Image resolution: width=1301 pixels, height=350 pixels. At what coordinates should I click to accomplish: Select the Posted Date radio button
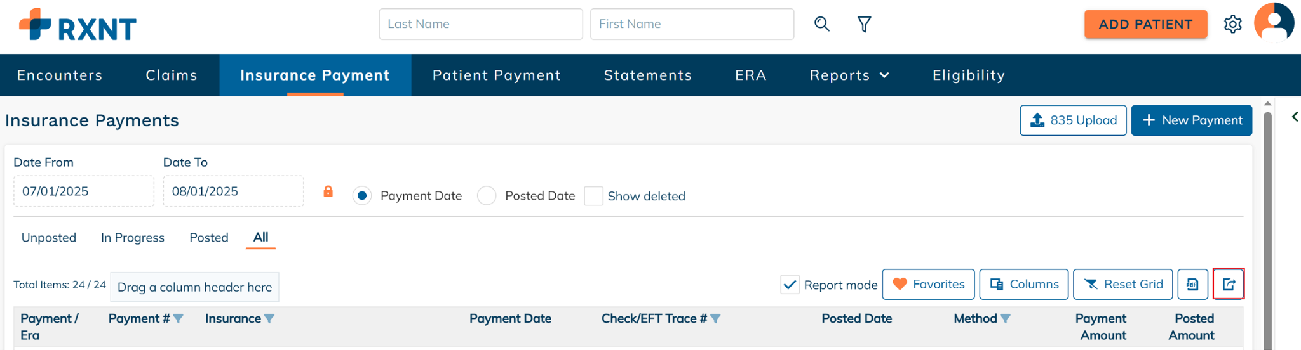coord(487,196)
